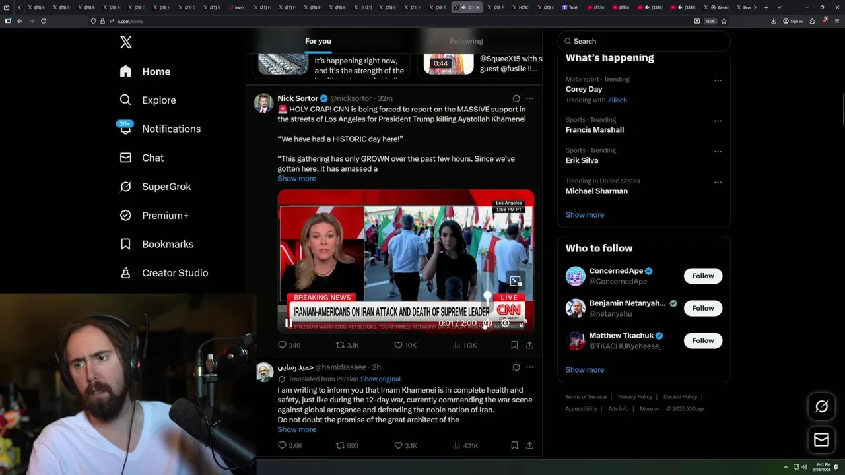Click browser Sign in button
Image resolution: width=845 pixels, height=475 pixels.
pos(793,21)
